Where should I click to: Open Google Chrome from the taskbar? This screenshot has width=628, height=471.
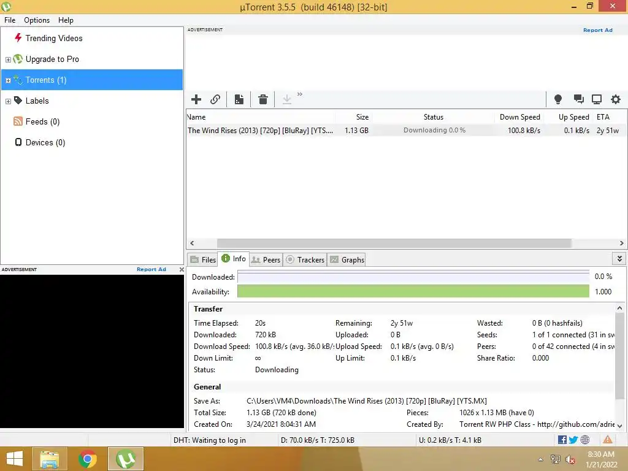[88, 459]
